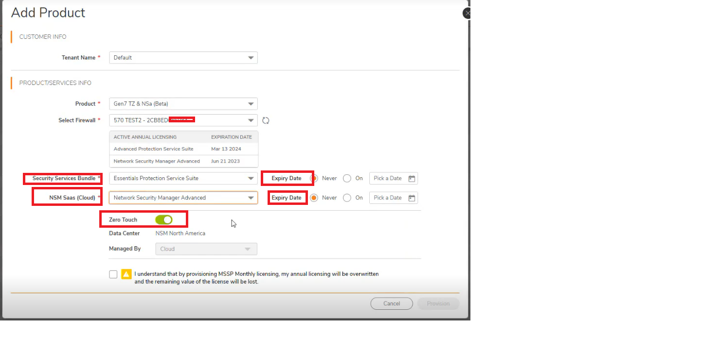Disable the Zero Touch toggle

pos(164,220)
